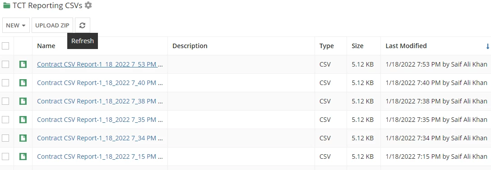Viewport: 491px width, 170px height.
Task: Tick the checkbox for the 7_15 PM report
Action: point(5,156)
